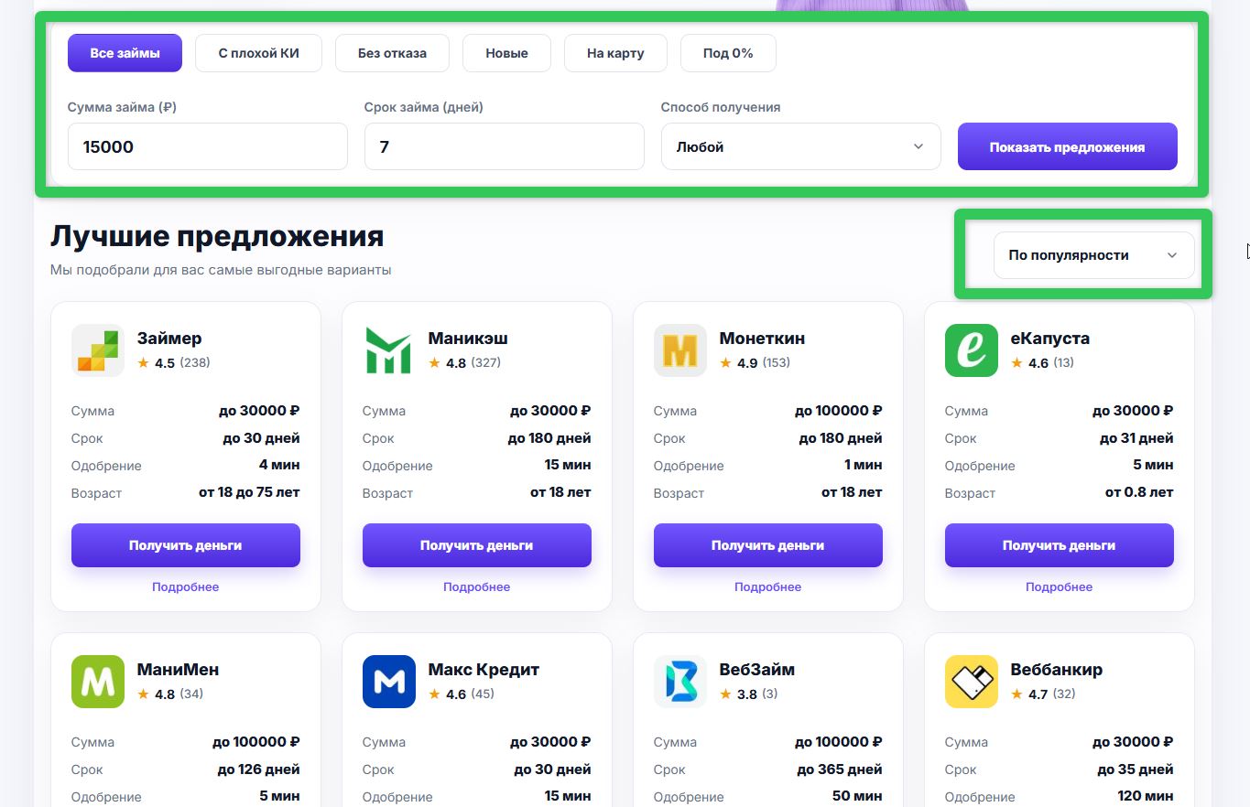Click 'Получить деньги' for Займер

point(186,545)
